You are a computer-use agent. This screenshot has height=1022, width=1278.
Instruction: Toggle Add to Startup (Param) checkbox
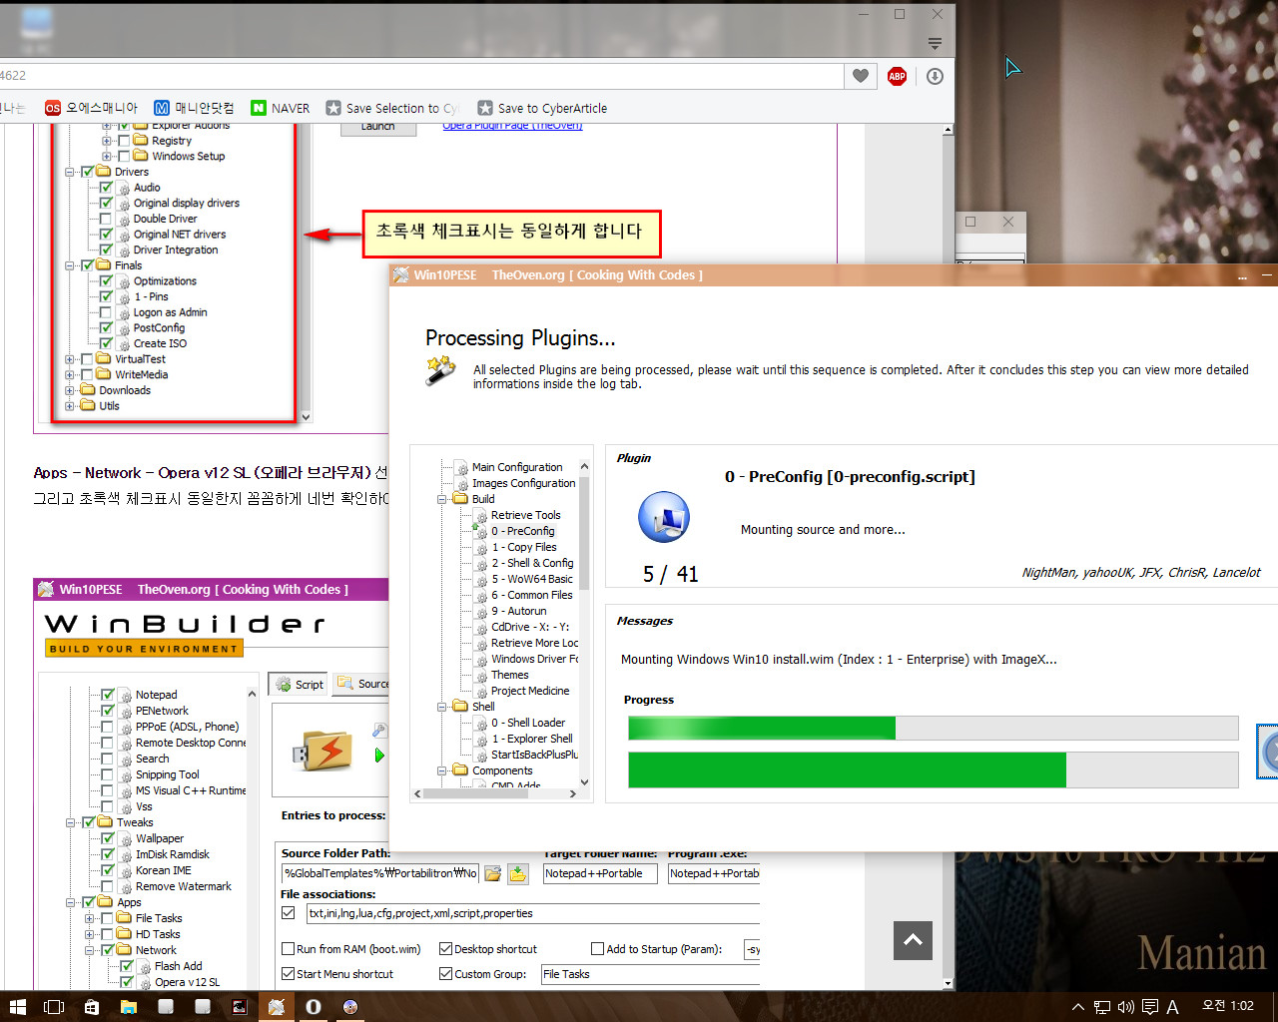(597, 949)
